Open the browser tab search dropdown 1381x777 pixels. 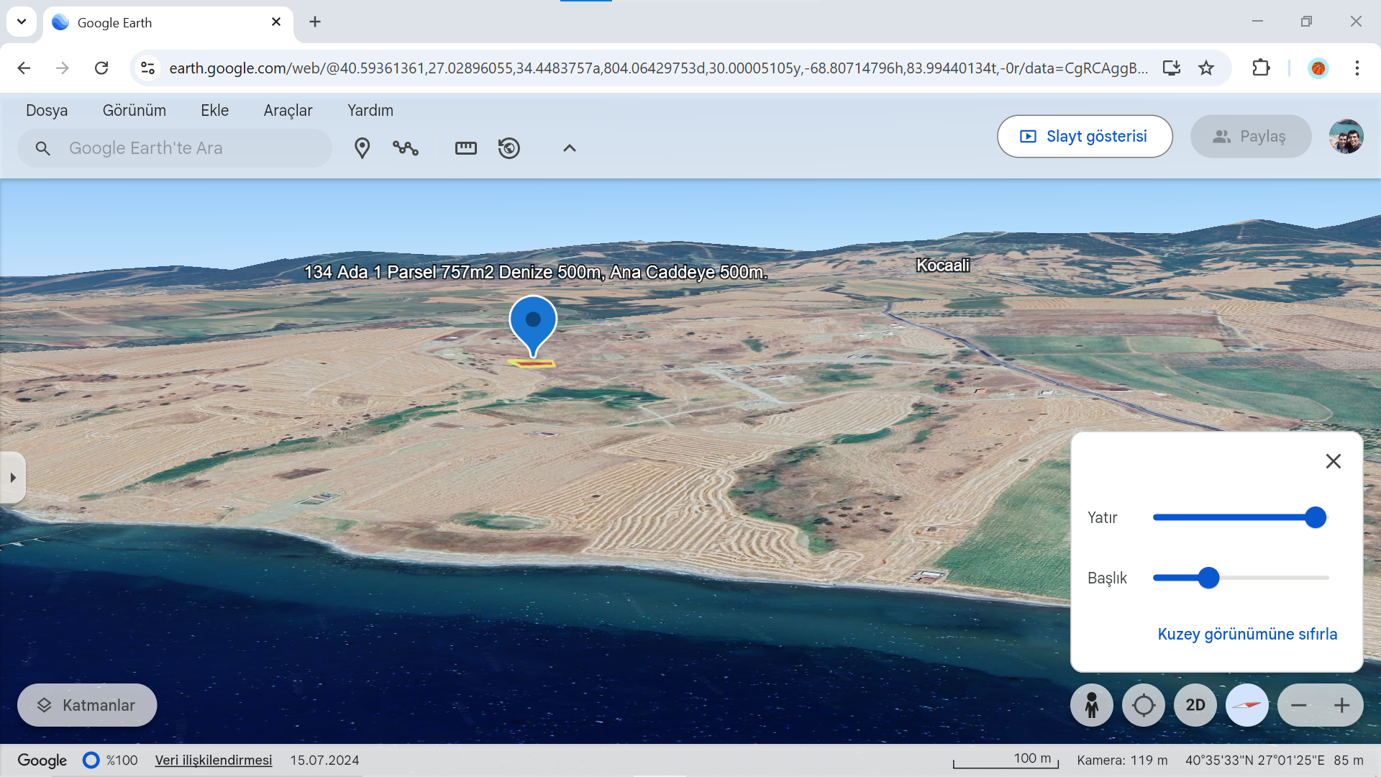(x=22, y=22)
